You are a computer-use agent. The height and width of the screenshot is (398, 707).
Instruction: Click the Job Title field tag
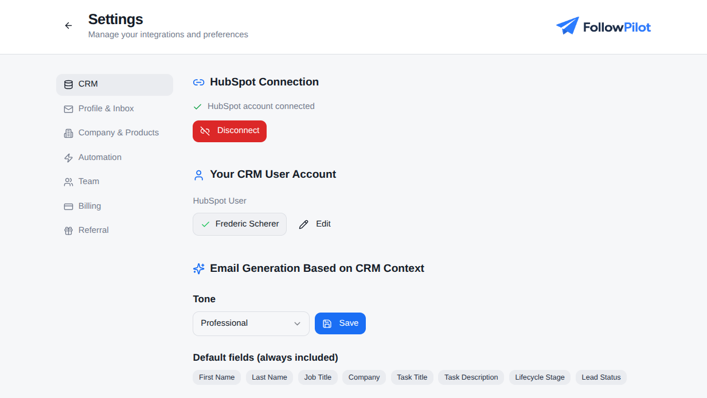(x=318, y=377)
